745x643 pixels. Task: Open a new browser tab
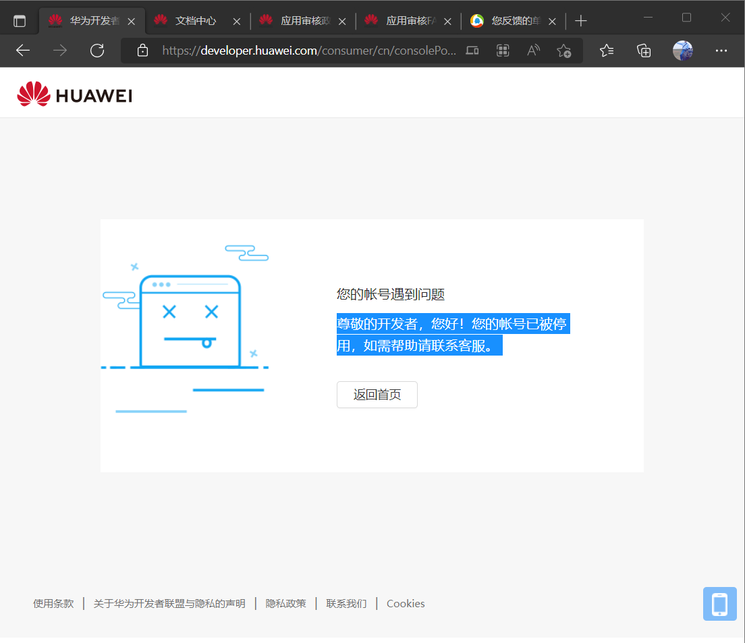coord(580,21)
